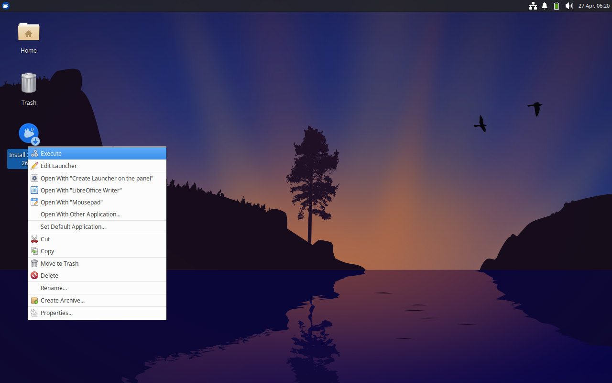Select Open With "LibreOffice Writer"
The width and height of the screenshot is (612, 383).
(x=97, y=190)
